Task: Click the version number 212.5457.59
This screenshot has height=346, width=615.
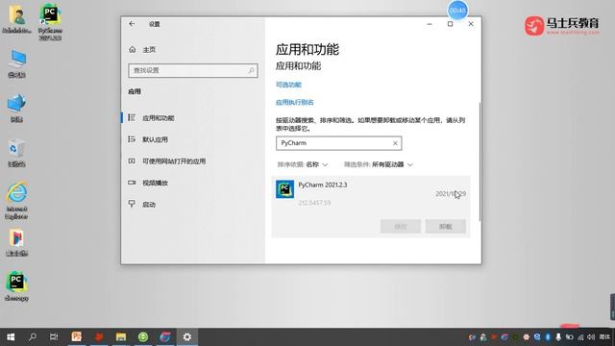Action: point(314,203)
